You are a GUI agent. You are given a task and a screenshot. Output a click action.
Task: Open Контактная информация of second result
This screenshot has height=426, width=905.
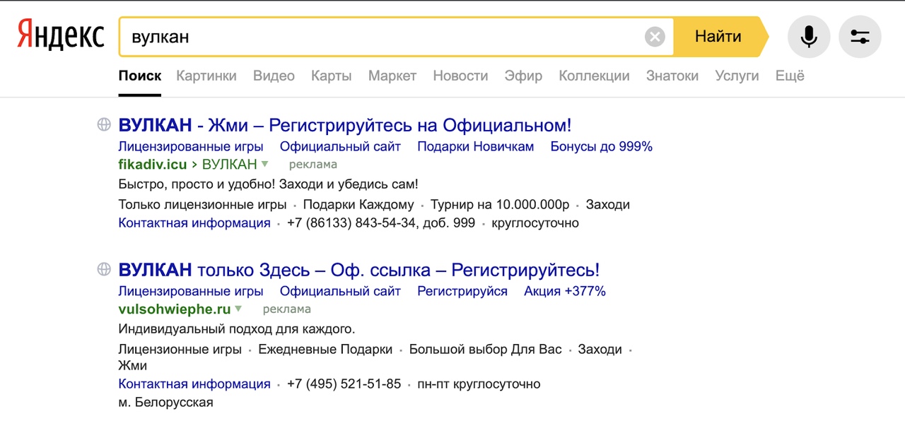tap(194, 384)
